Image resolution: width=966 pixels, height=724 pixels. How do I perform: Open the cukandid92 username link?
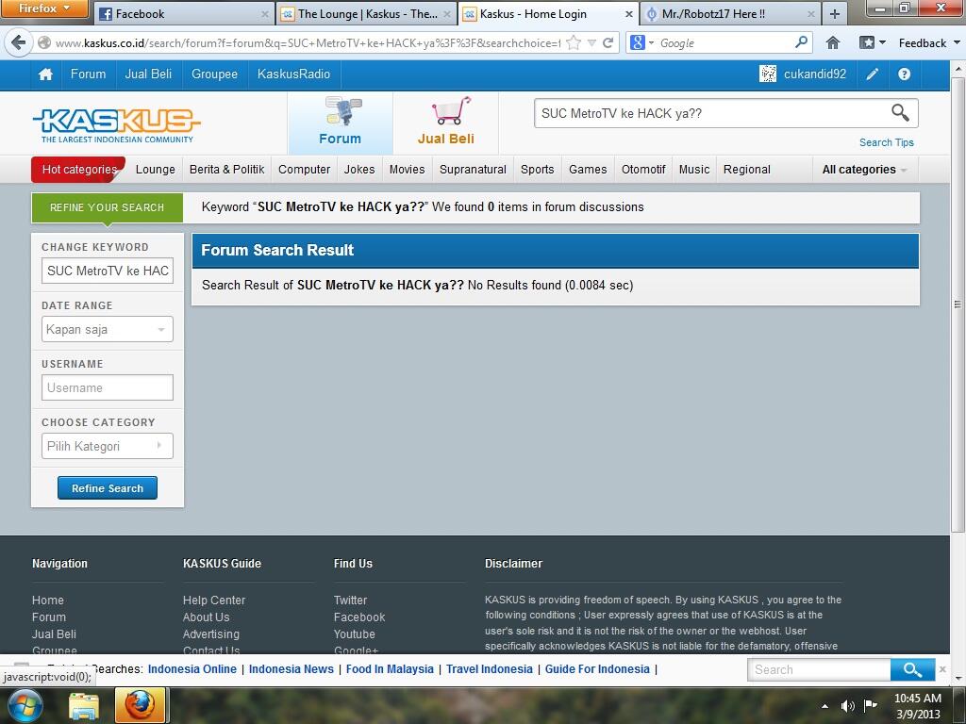814,74
